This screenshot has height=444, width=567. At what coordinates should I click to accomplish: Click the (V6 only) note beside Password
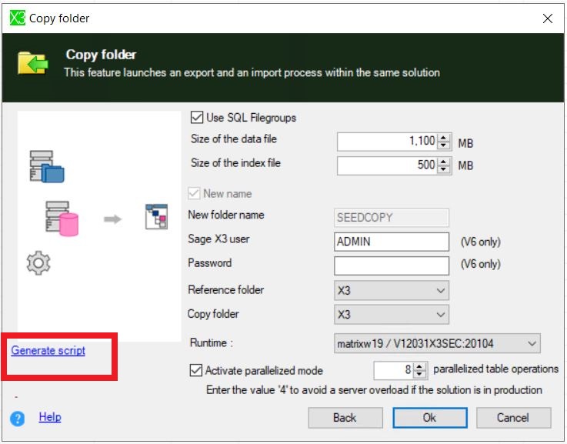[x=481, y=264]
